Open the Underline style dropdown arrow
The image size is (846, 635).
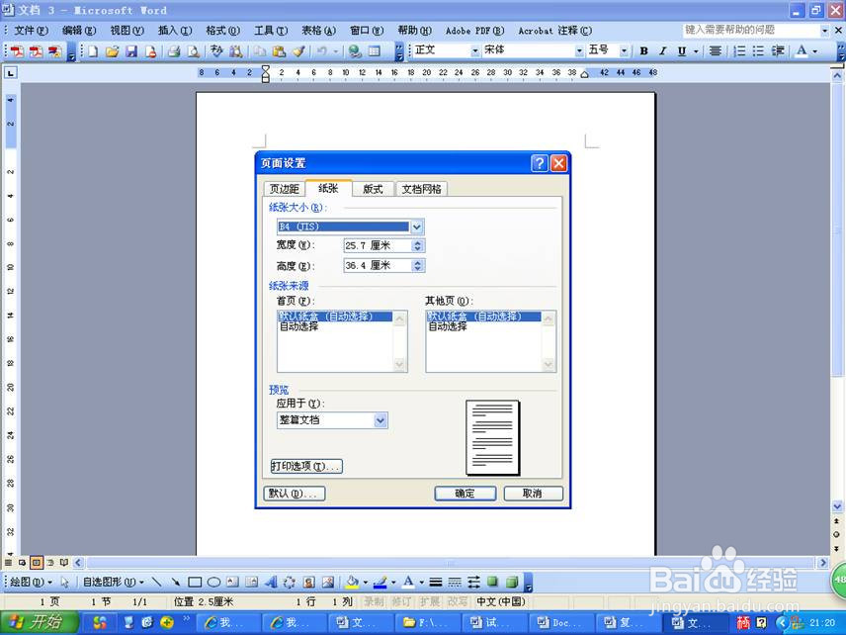click(x=696, y=51)
